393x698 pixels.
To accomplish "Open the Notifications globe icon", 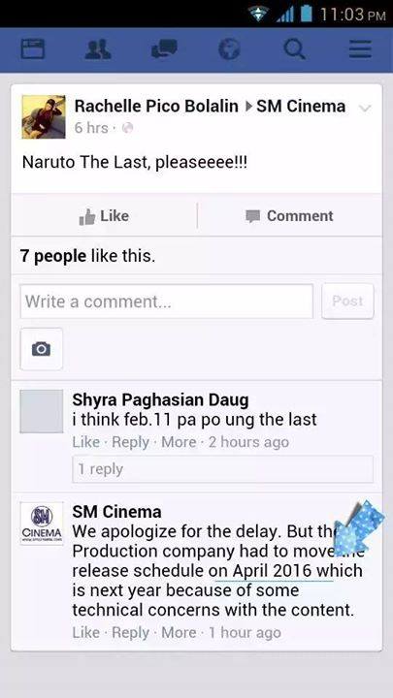I will click(229, 49).
